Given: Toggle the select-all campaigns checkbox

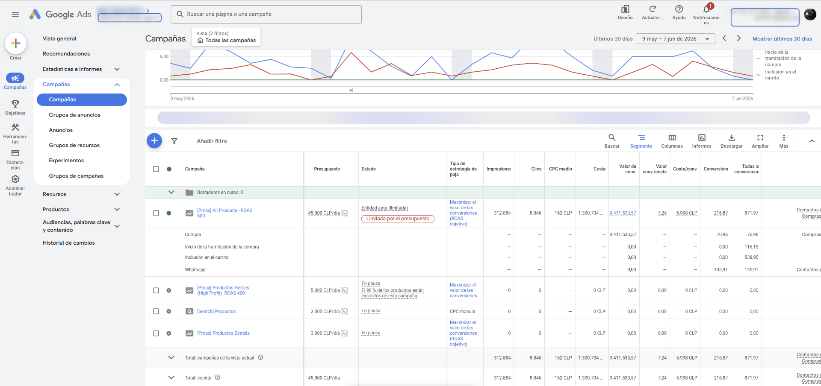Looking at the screenshot, I should [156, 169].
